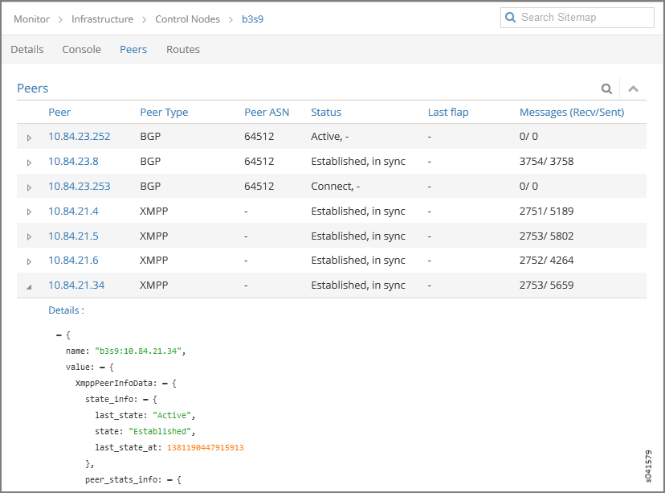This screenshot has height=493, width=665.
Task: Sort table by Peer Type column
Action: tap(164, 113)
